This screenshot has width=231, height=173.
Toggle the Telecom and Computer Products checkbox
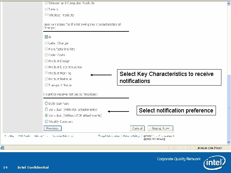46,3
